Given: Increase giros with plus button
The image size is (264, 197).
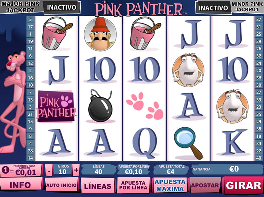Looking at the screenshot, I should (76, 170).
